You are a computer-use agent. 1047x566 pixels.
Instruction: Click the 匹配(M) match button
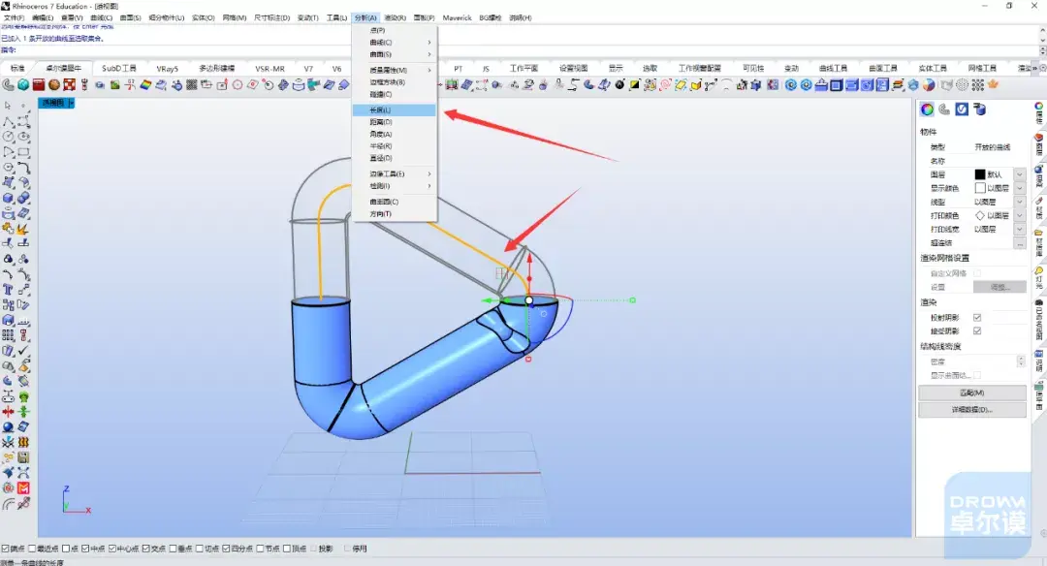coord(972,393)
